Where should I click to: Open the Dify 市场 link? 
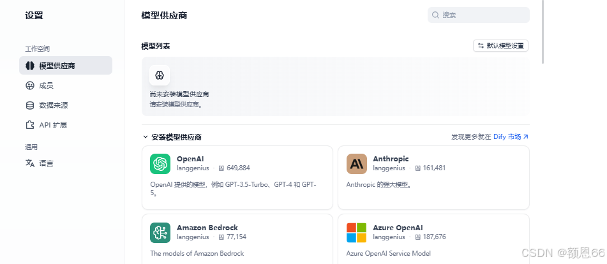[x=507, y=137]
